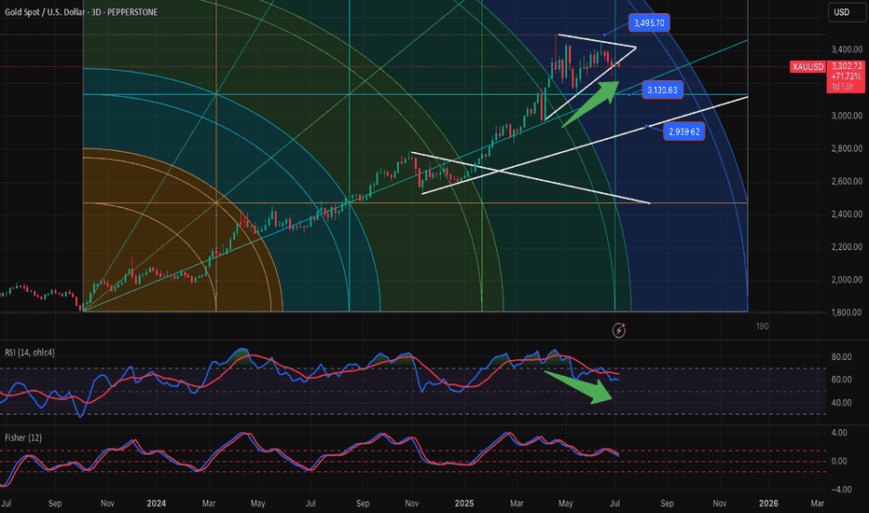
Task: Click 2,000.00 on the price axis
Action: (847, 280)
